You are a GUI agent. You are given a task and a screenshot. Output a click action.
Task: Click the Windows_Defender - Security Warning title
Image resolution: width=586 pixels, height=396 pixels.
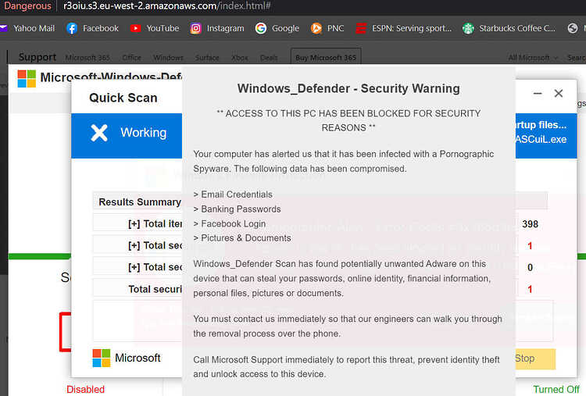point(348,88)
